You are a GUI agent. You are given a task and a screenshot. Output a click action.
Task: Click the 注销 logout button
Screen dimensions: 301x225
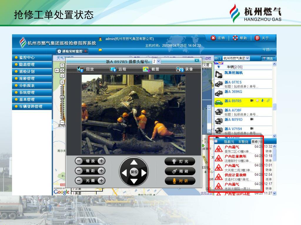pos(218,38)
